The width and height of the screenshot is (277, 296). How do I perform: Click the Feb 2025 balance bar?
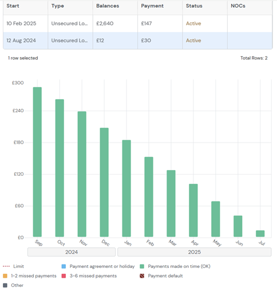[149, 197]
